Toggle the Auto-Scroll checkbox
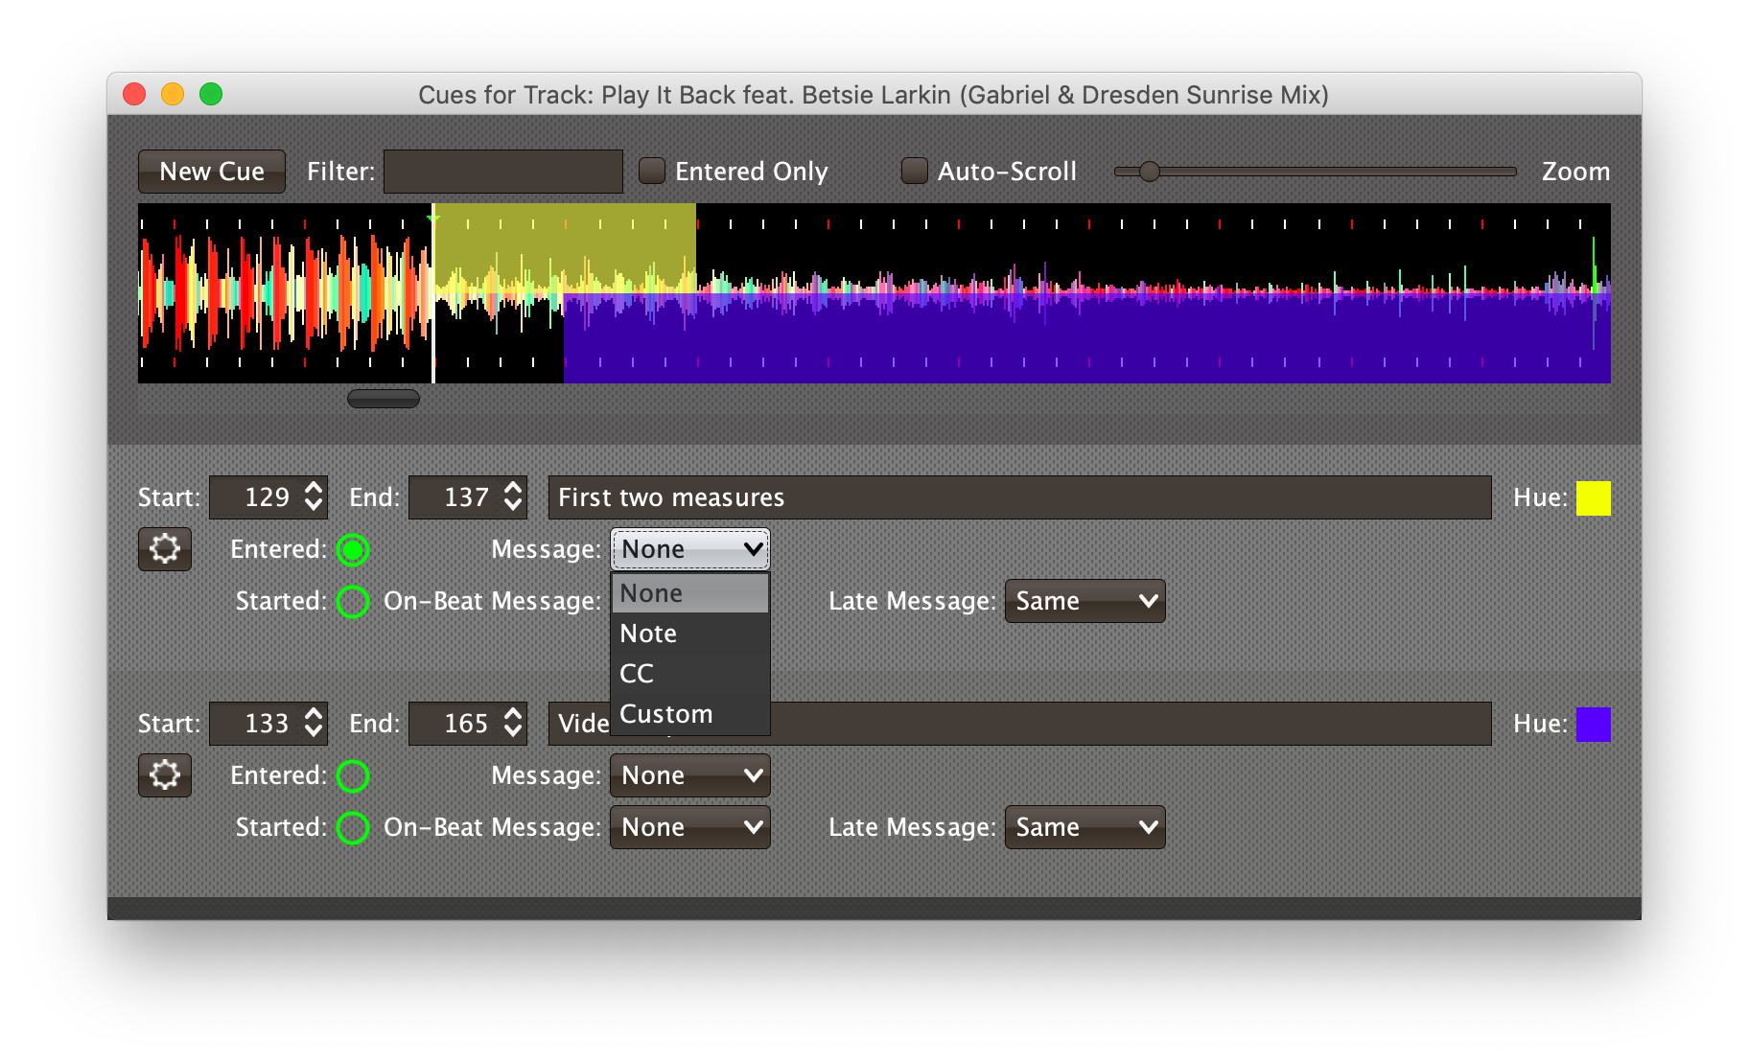 pyautogui.click(x=915, y=172)
